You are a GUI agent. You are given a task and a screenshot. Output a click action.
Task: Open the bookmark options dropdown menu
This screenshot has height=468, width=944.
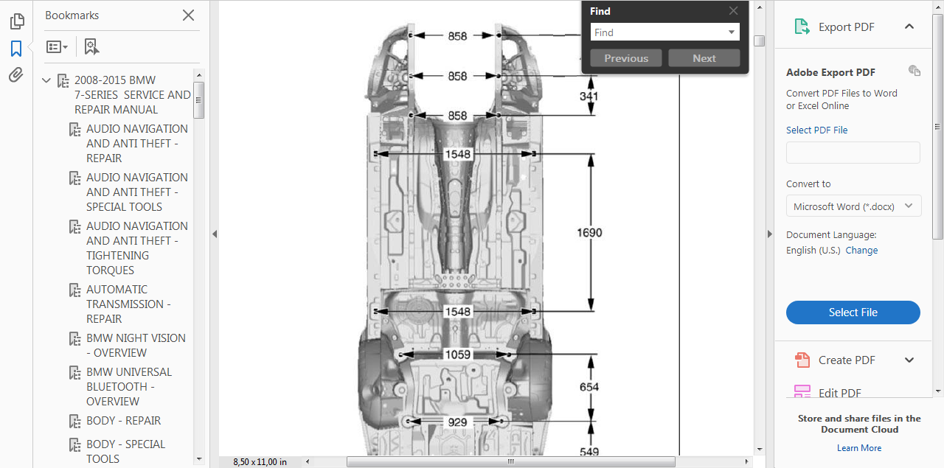(x=57, y=47)
